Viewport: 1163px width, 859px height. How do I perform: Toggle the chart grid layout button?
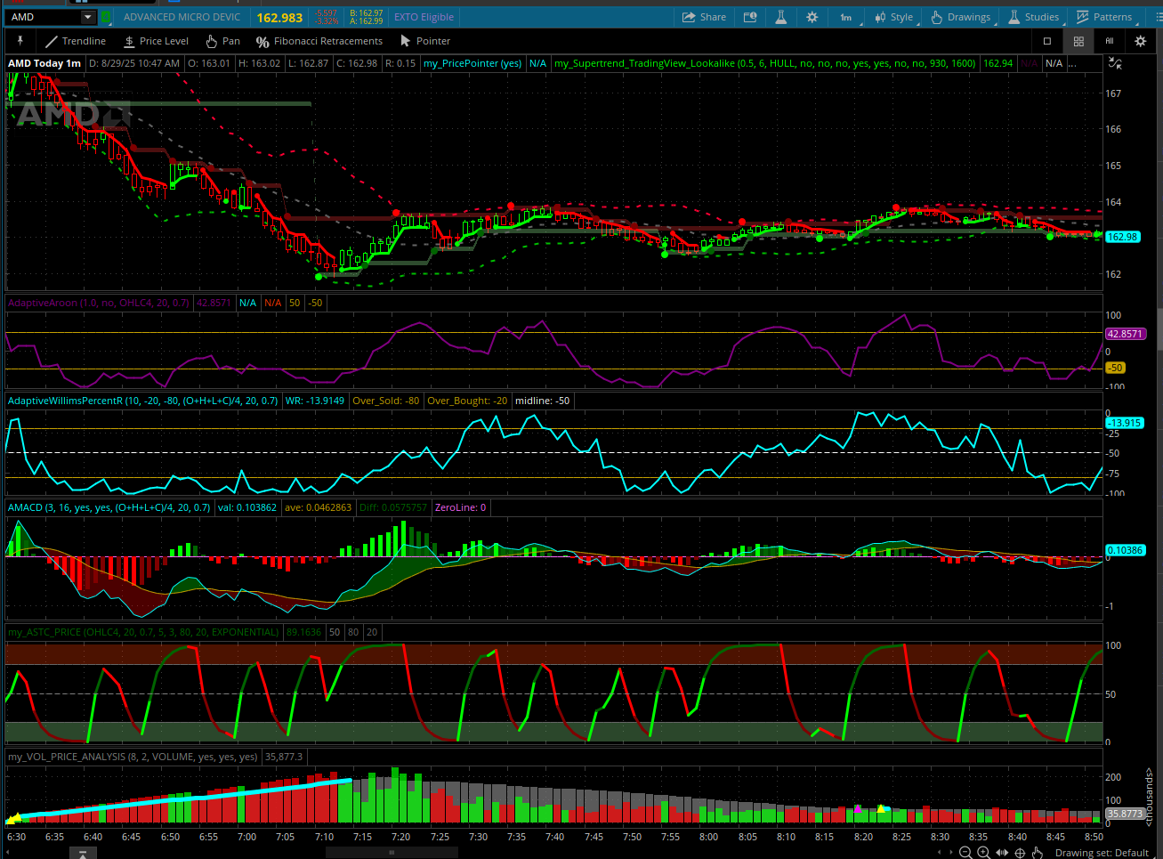coord(1078,41)
